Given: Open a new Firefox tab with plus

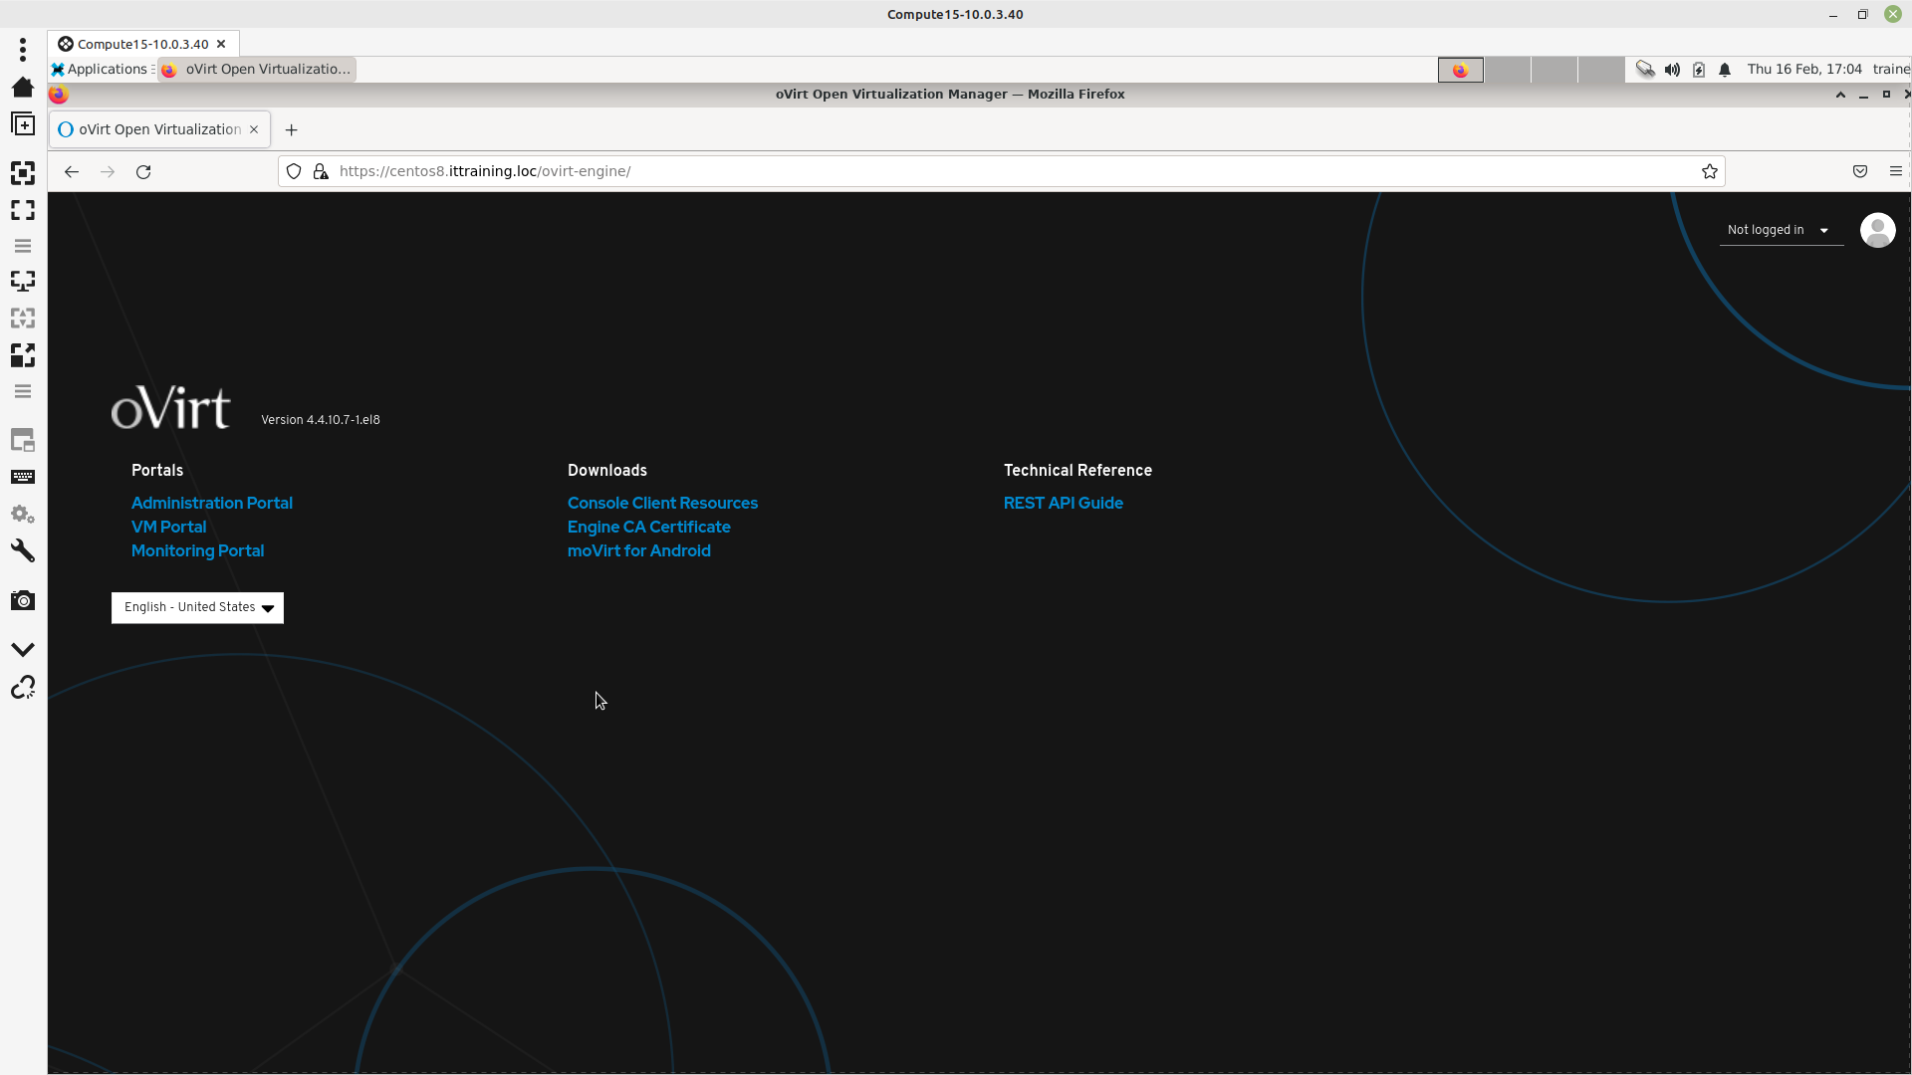Looking at the screenshot, I should pos(291,130).
